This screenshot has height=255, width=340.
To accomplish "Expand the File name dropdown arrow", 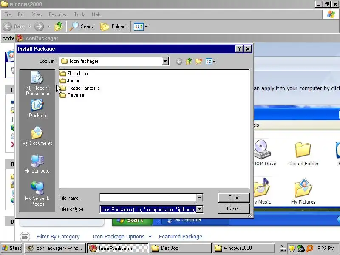I will [x=199, y=198].
